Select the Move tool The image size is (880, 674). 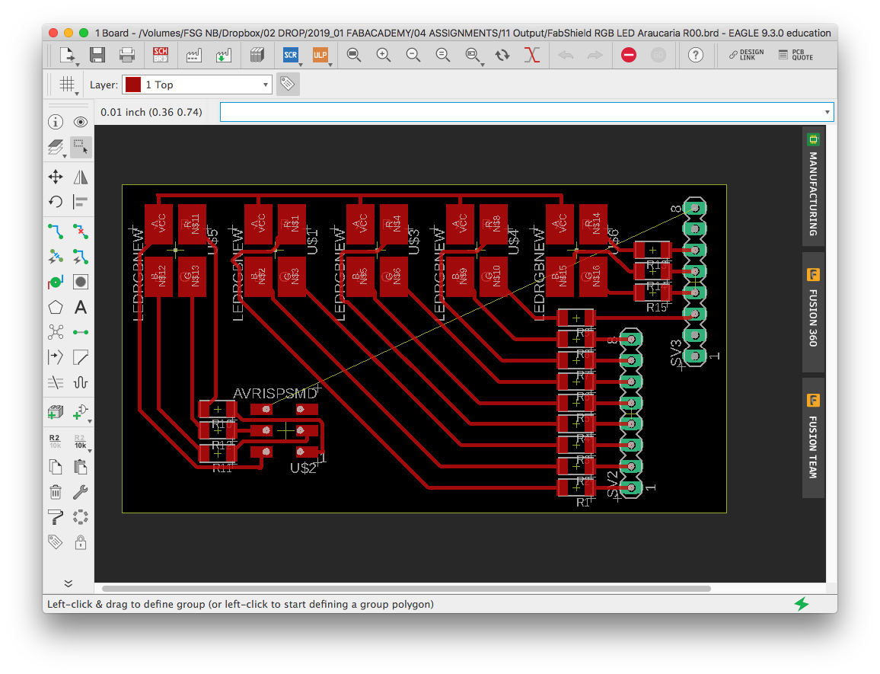55,177
